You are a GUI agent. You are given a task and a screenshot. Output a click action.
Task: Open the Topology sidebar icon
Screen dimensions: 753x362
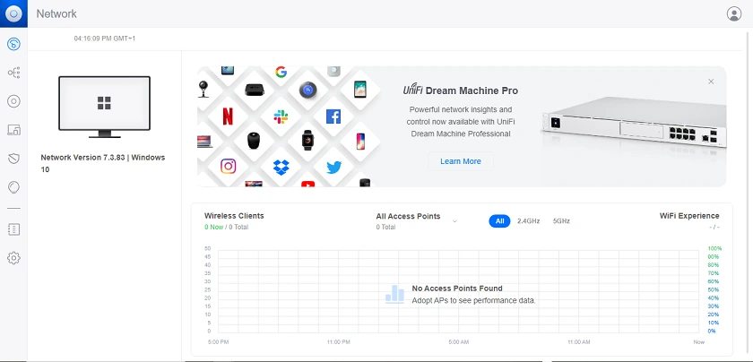point(13,73)
